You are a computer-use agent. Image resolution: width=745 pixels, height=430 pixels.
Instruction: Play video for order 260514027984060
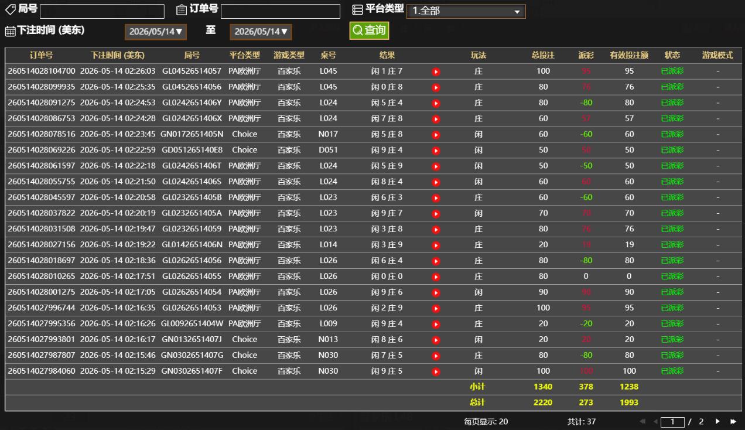(x=436, y=371)
